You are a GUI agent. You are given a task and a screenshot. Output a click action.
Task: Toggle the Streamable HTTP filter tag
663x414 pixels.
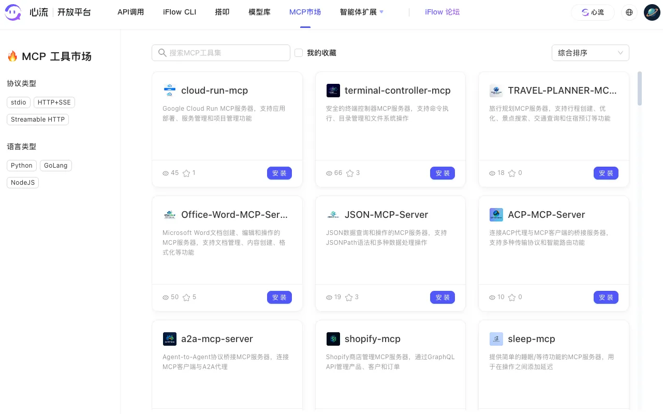coord(38,120)
